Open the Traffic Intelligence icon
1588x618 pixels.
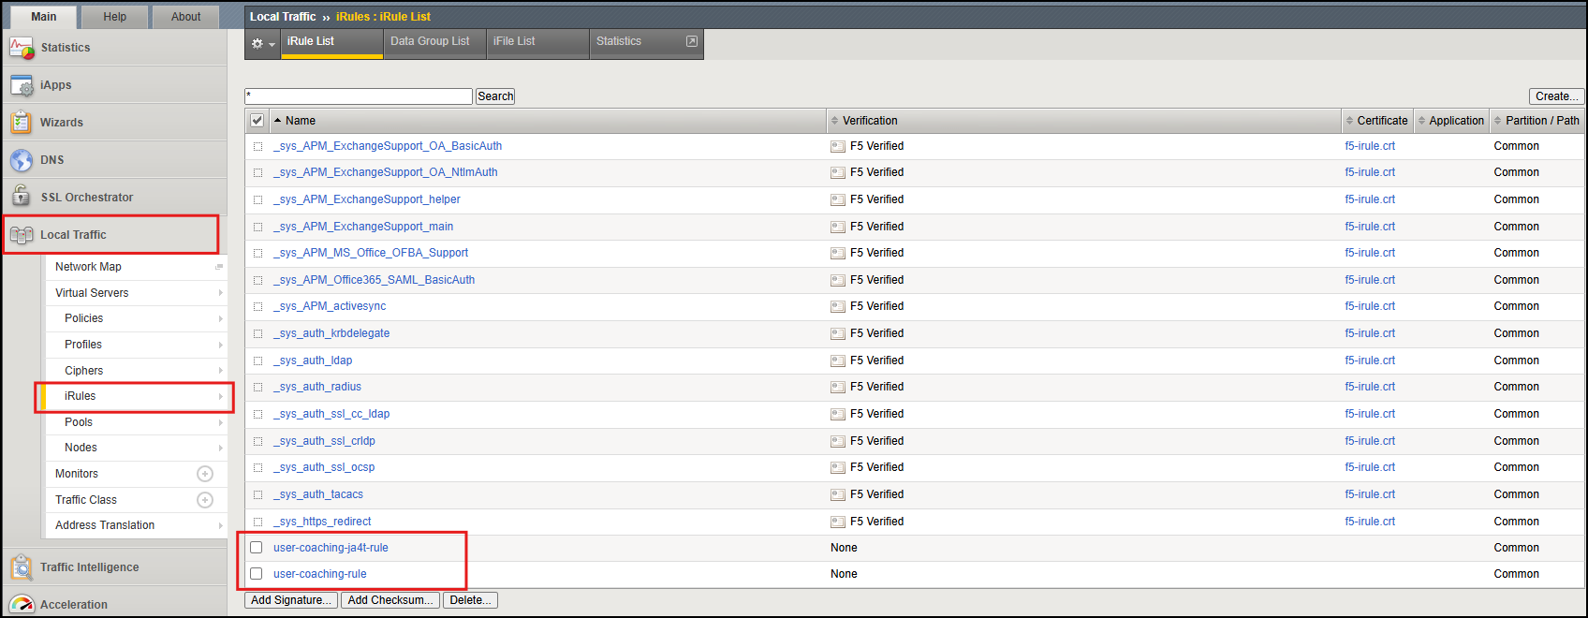point(22,567)
